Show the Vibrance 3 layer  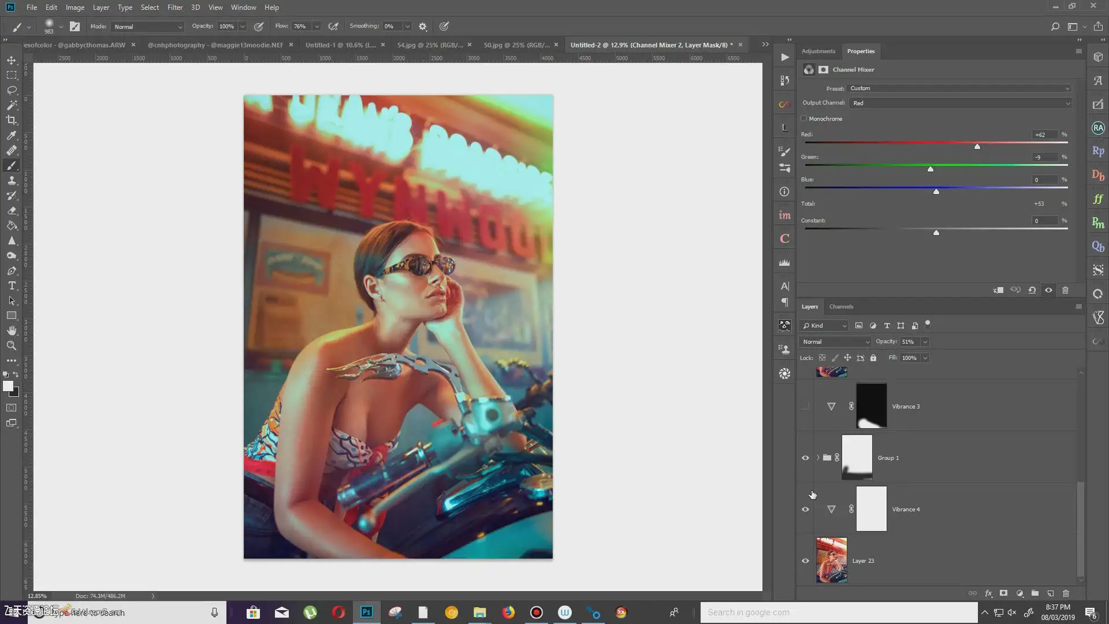click(805, 406)
